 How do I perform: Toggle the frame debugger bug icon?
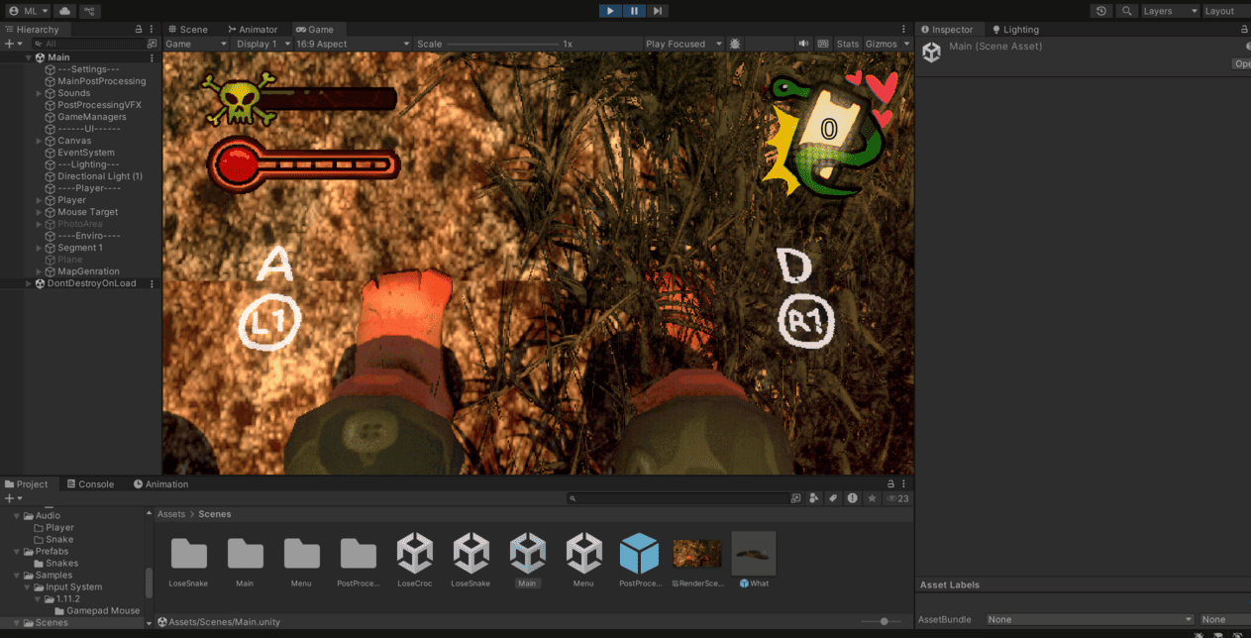point(734,44)
